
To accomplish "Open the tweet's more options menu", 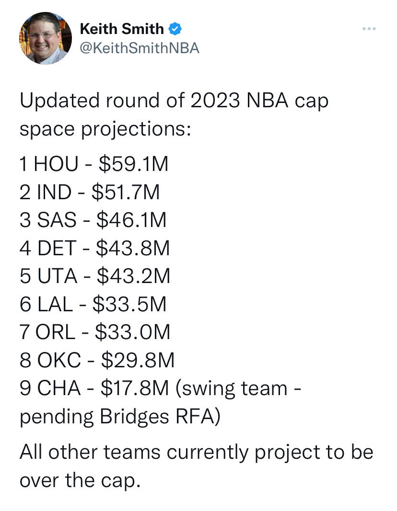I will pyautogui.click(x=369, y=29).
